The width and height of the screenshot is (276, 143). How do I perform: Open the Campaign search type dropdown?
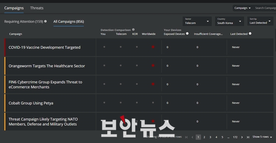(243, 8)
